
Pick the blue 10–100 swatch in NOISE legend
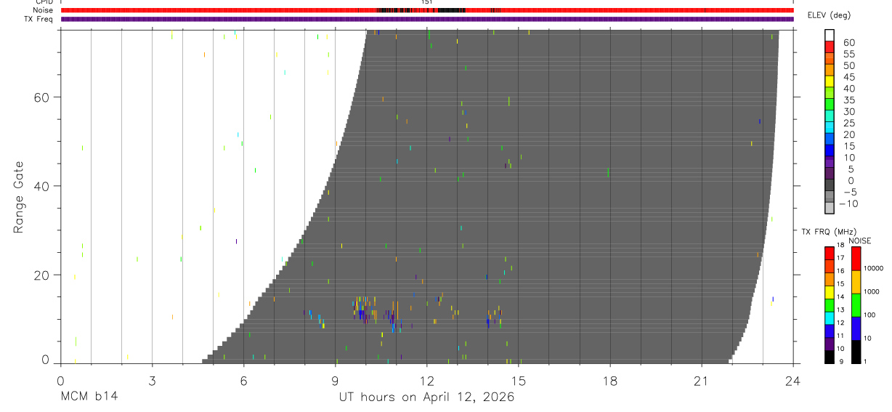coord(856,328)
